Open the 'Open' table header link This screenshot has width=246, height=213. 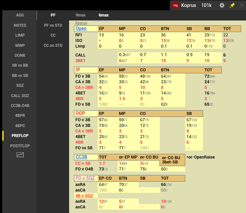[x=81, y=28]
